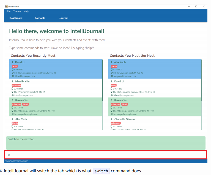
Task: Click Bernice Yu's location pin icon in Meet the Most list
Action: pos(112,111)
